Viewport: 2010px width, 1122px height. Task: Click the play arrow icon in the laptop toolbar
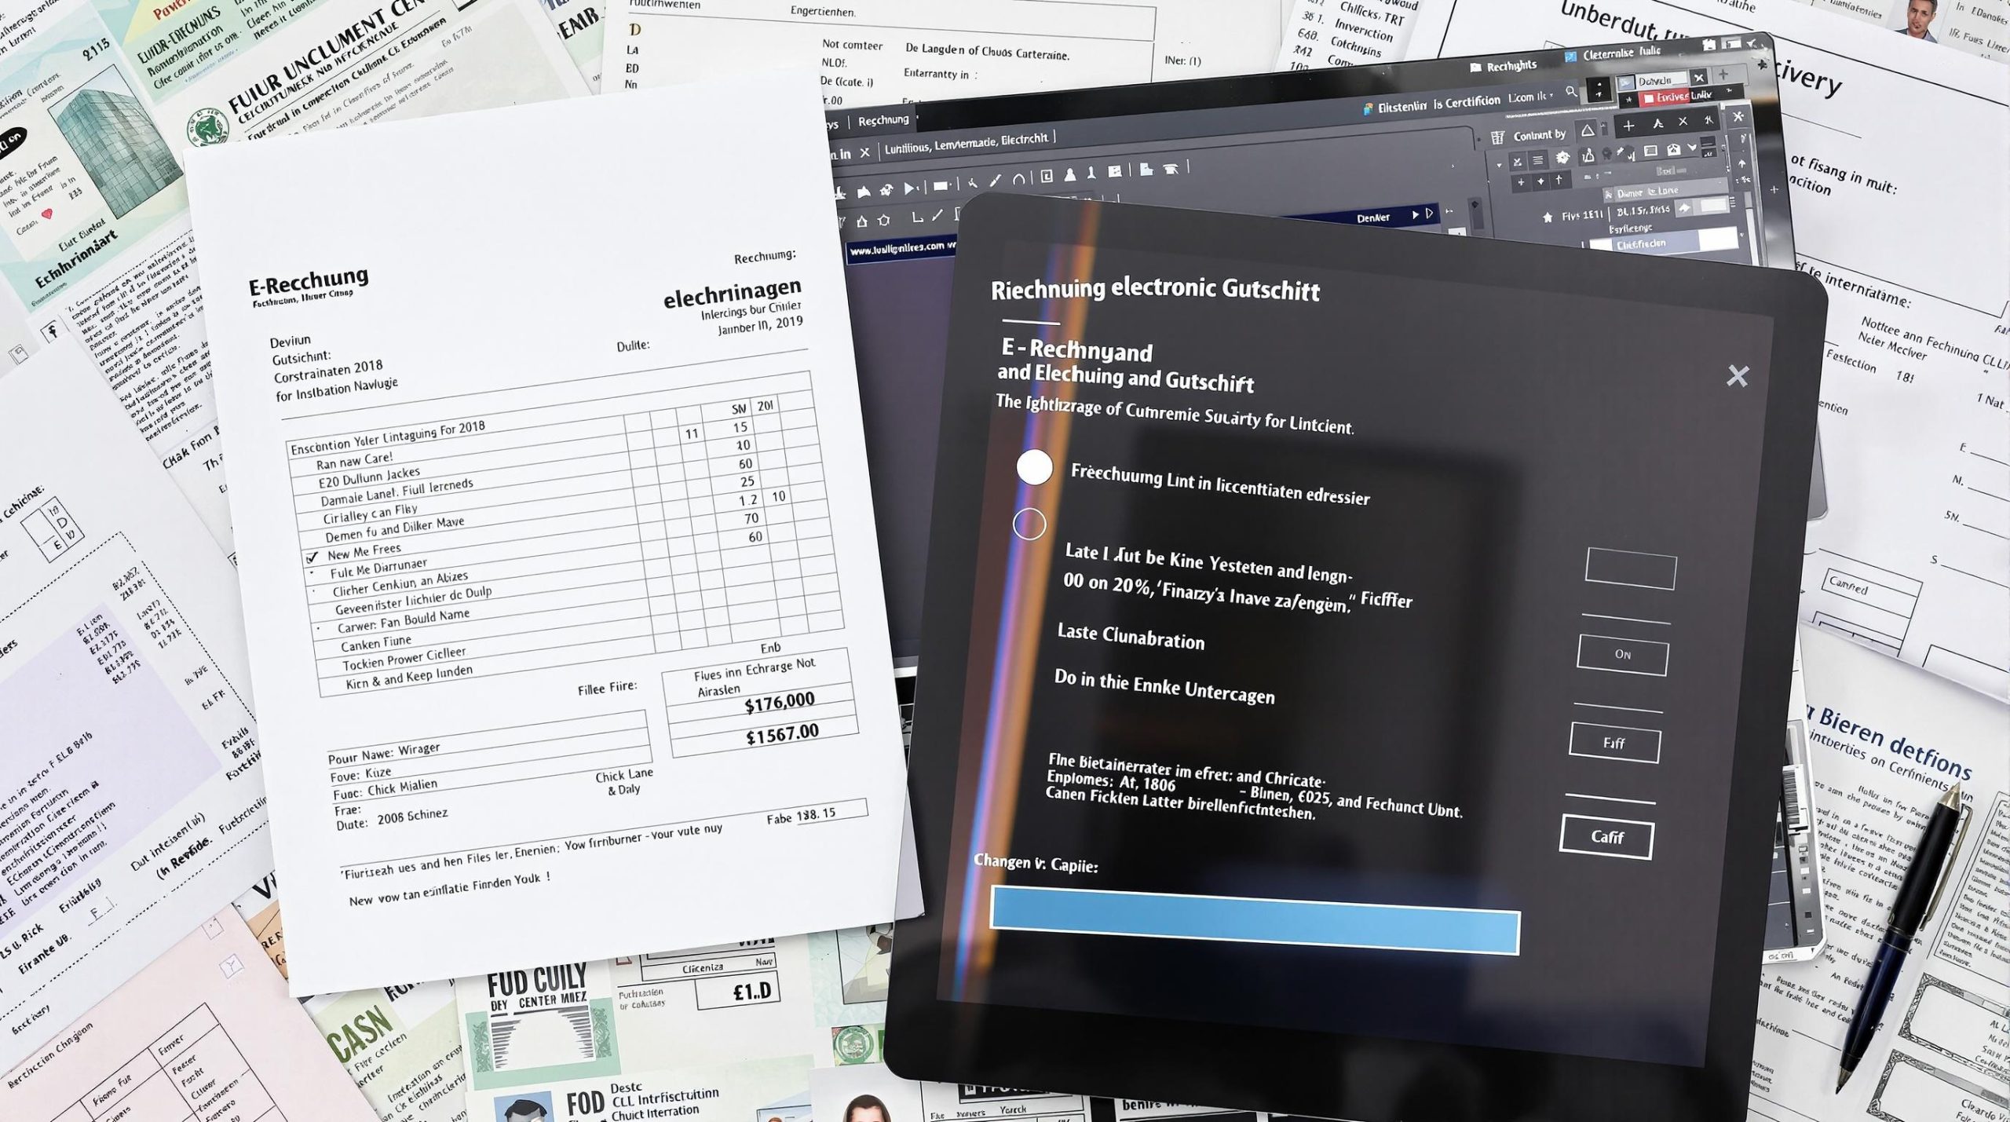coord(910,188)
